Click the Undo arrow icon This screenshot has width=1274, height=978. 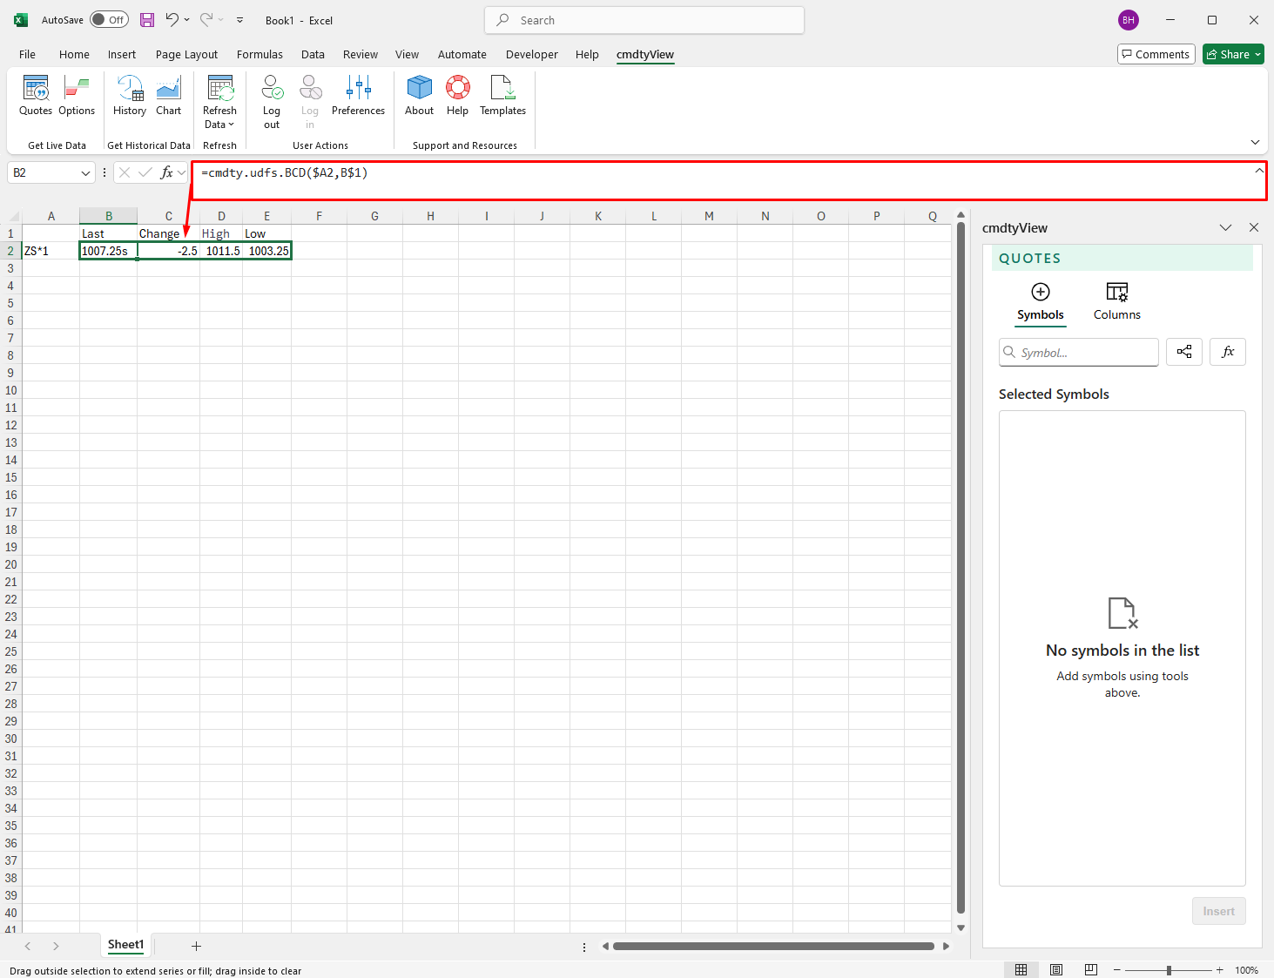[x=172, y=20]
